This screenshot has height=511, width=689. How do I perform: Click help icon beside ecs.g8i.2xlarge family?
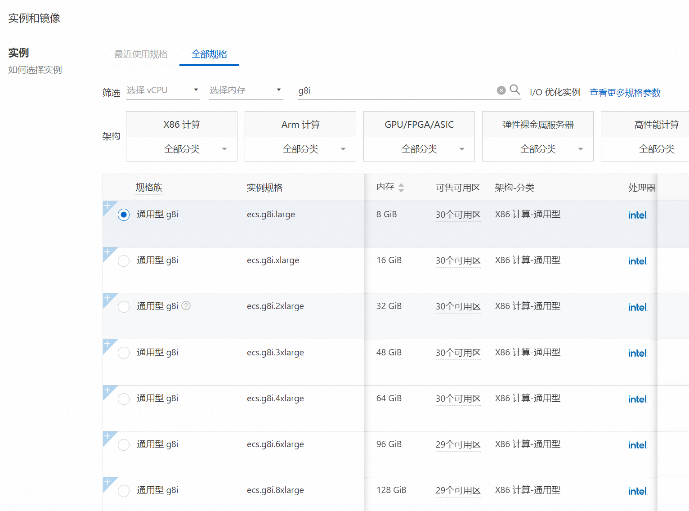(186, 306)
